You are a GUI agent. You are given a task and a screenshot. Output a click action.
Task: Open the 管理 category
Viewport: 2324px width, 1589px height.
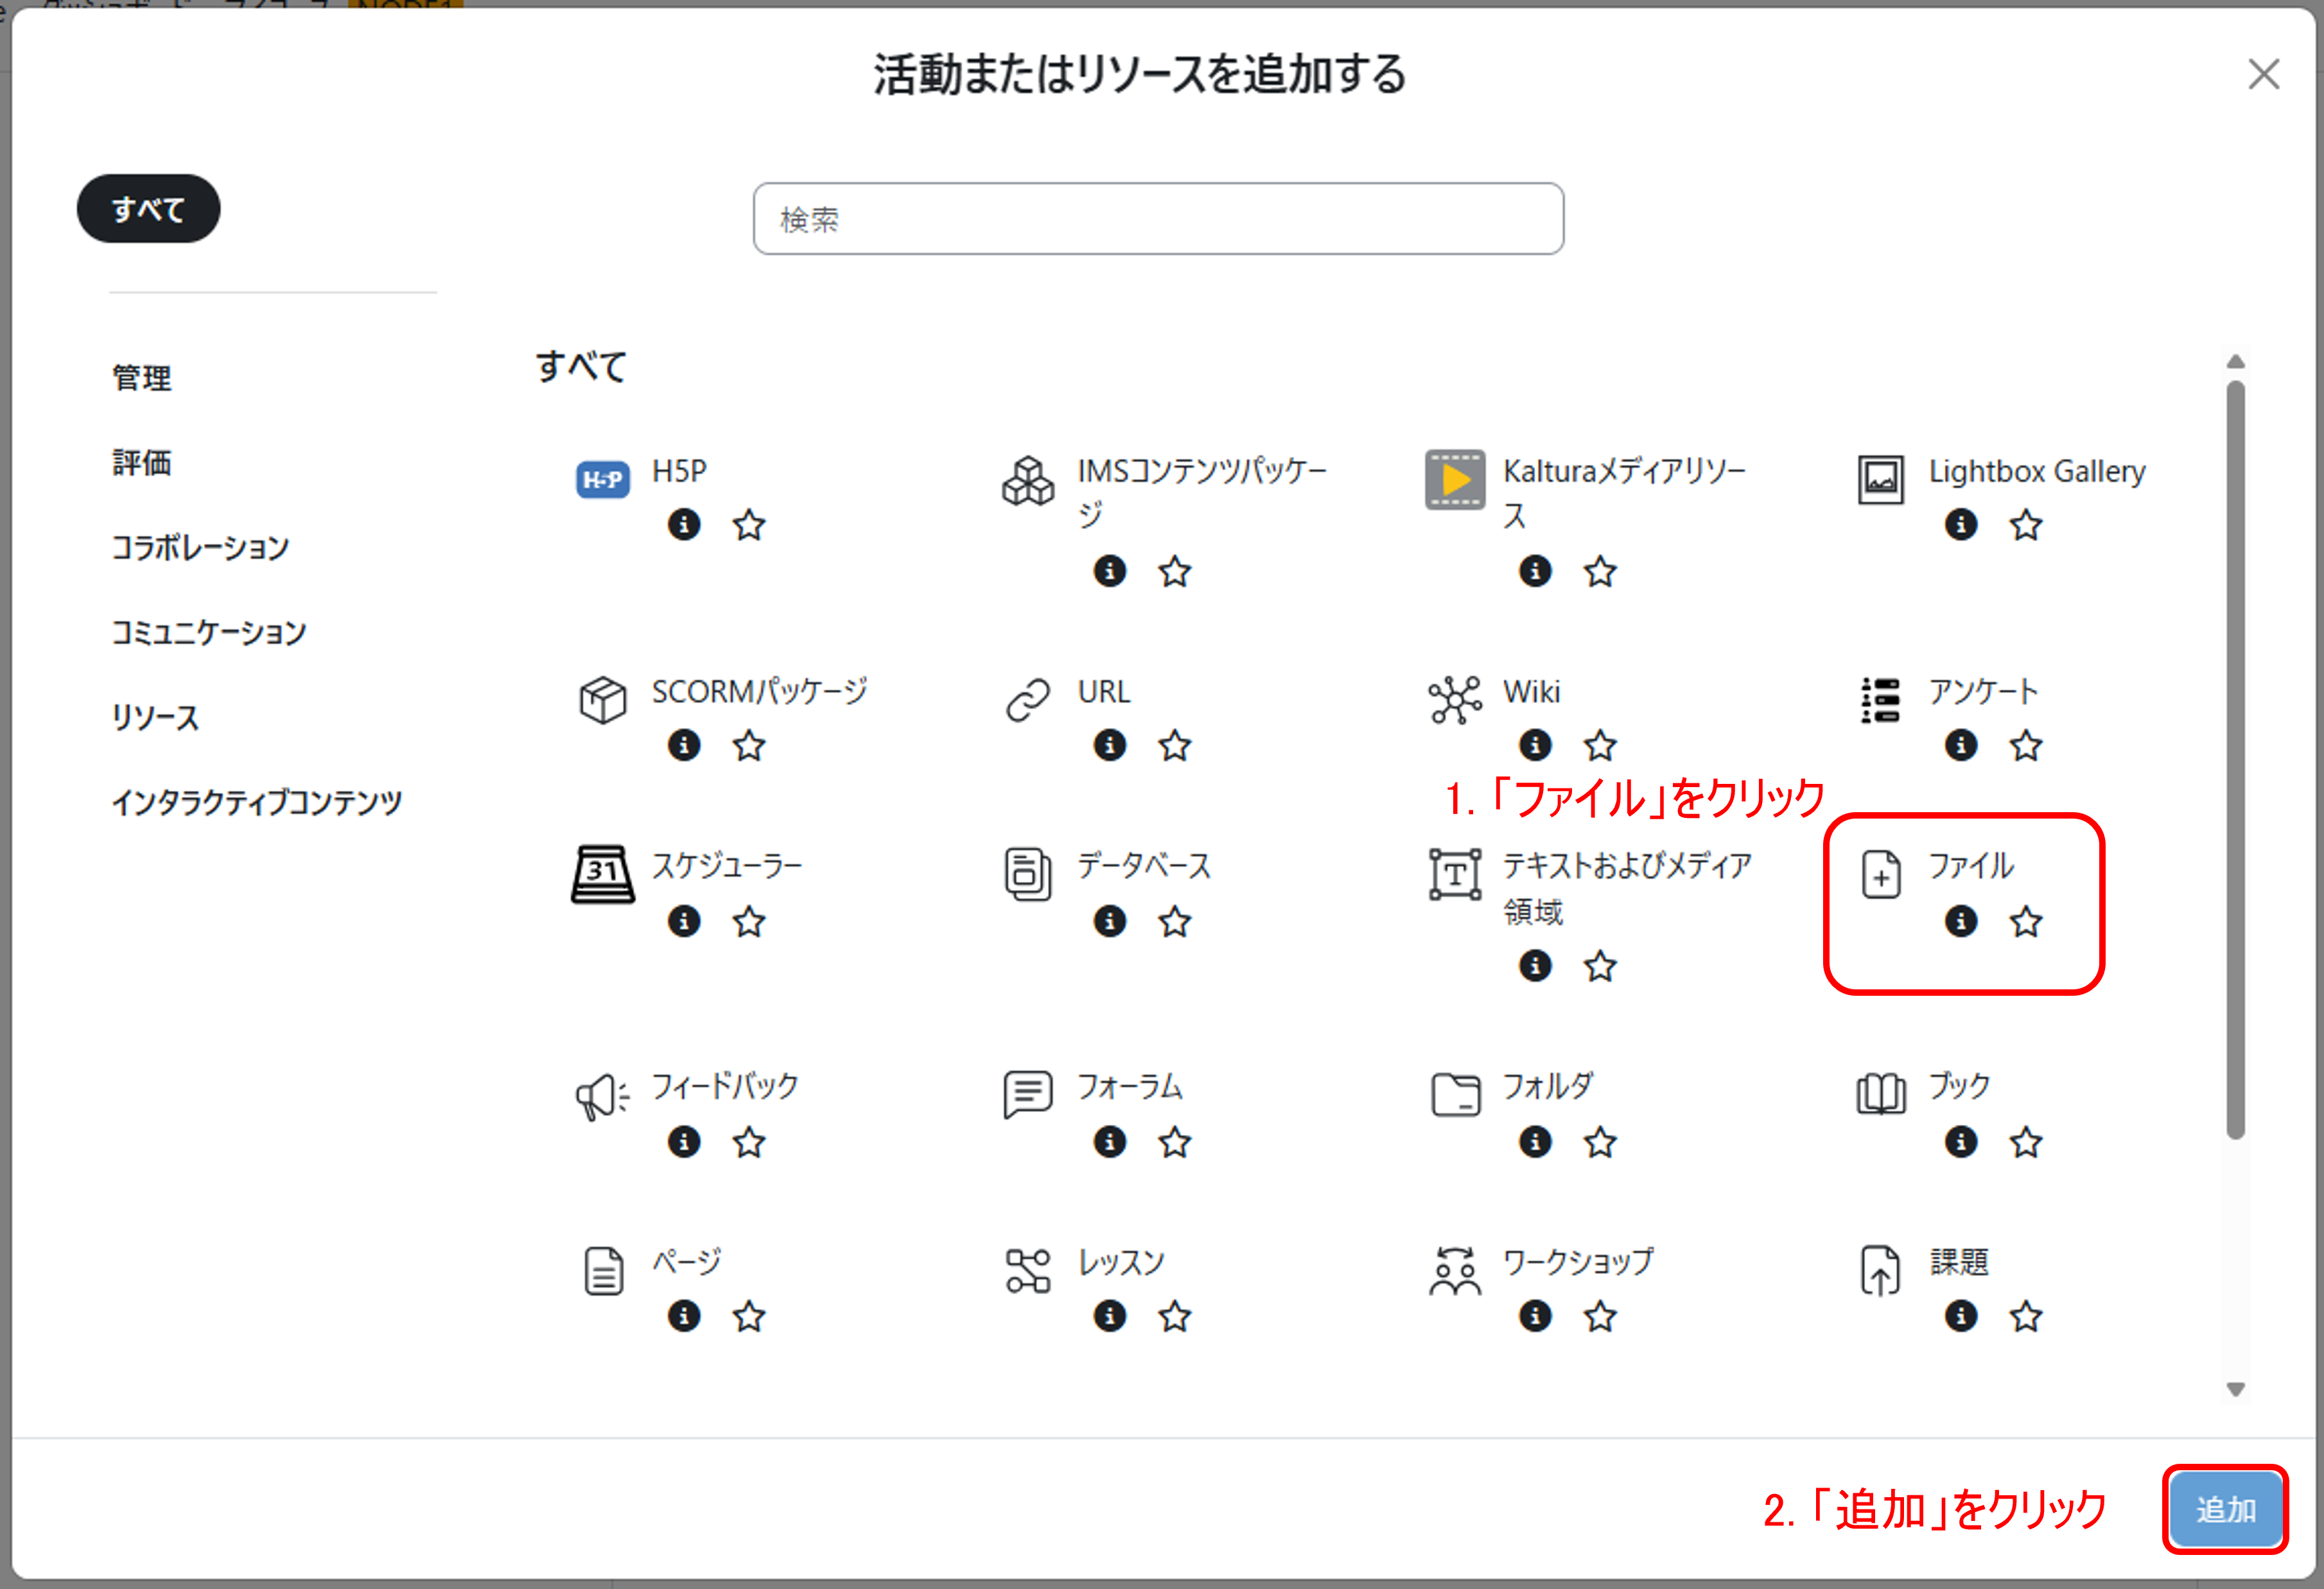(142, 378)
